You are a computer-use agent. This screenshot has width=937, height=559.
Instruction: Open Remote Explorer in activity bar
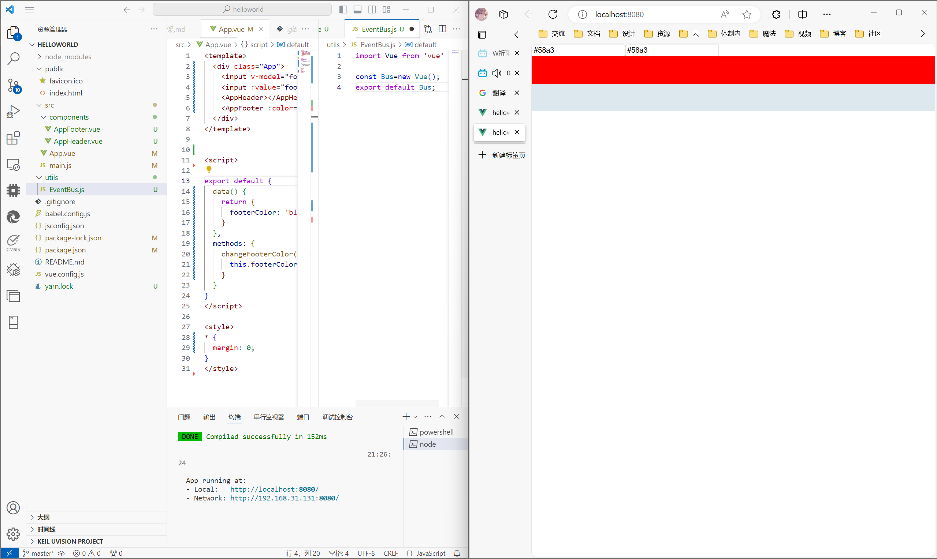pyautogui.click(x=13, y=165)
